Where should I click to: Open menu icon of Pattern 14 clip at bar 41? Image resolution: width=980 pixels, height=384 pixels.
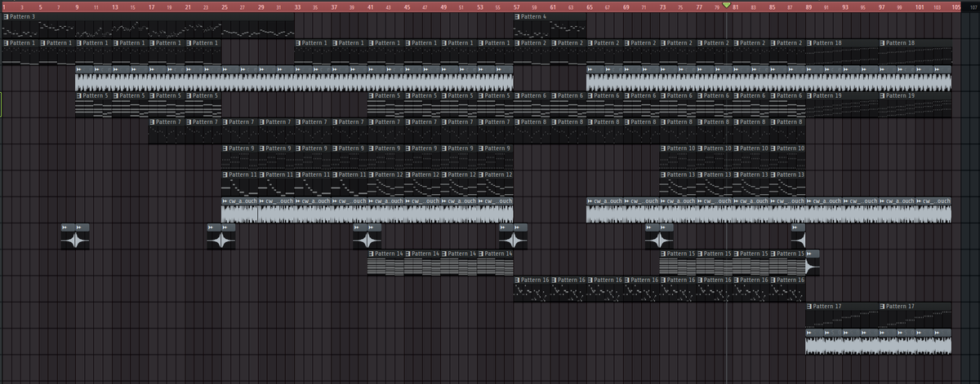coord(372,254)
